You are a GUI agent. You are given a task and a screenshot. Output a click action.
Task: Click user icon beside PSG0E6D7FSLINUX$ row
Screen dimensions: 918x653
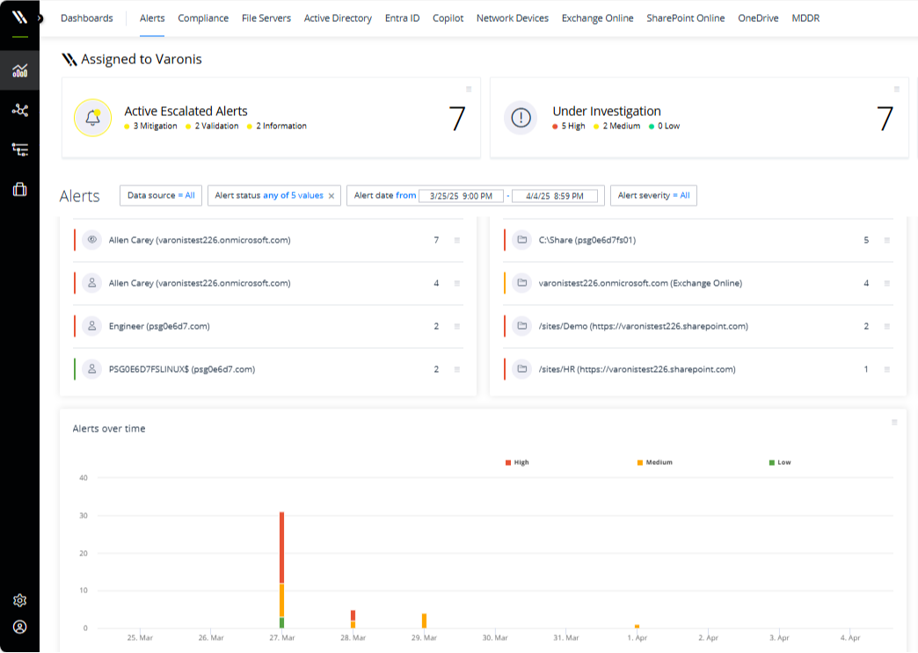(92, 369)
